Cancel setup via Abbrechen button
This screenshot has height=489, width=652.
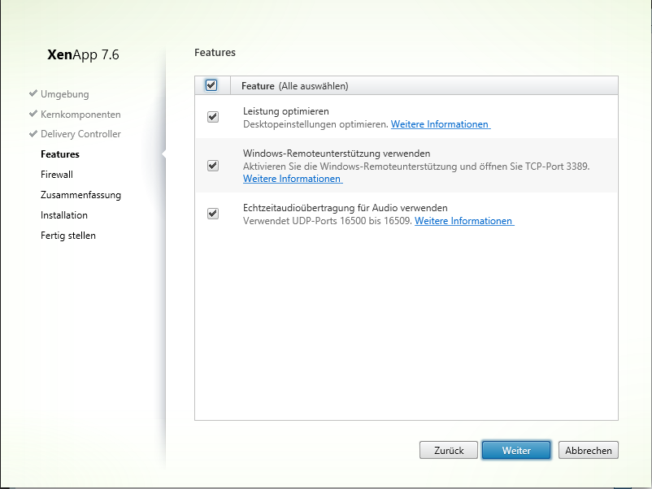[x=589, y=450]
